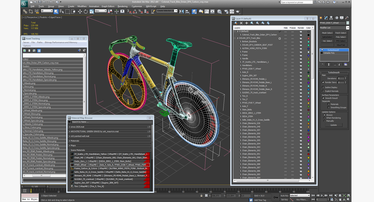Viewport: 374px width, 202px height.
Task: Select the Select and Link tool
Action: tap(25, 11)
